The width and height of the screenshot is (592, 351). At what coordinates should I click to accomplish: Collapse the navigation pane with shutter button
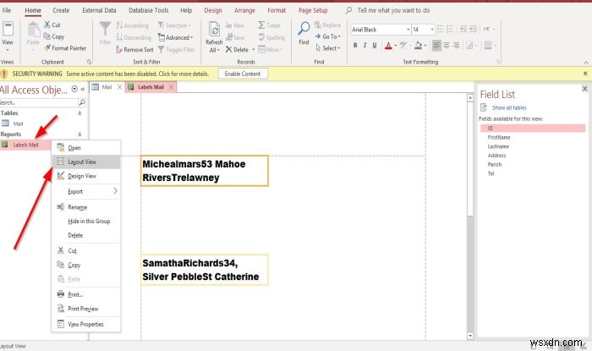(x=83, y=90)
